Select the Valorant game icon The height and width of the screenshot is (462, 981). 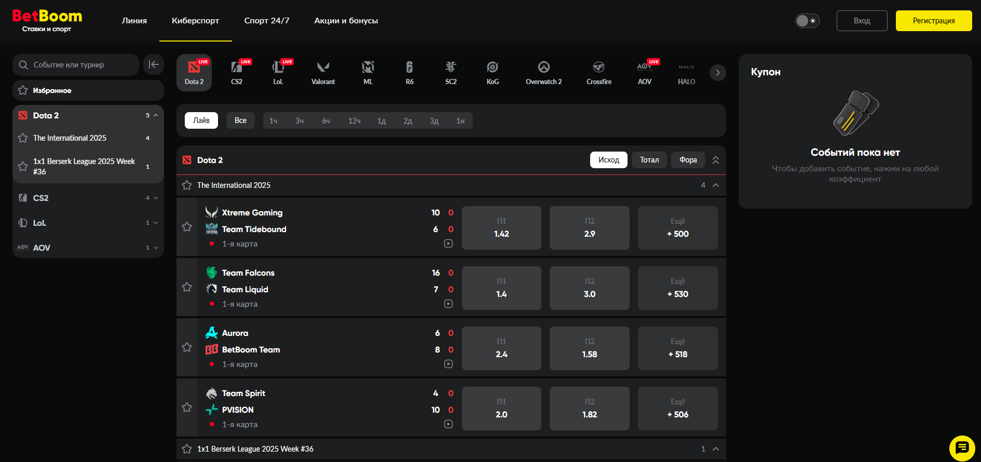point(323,73)
